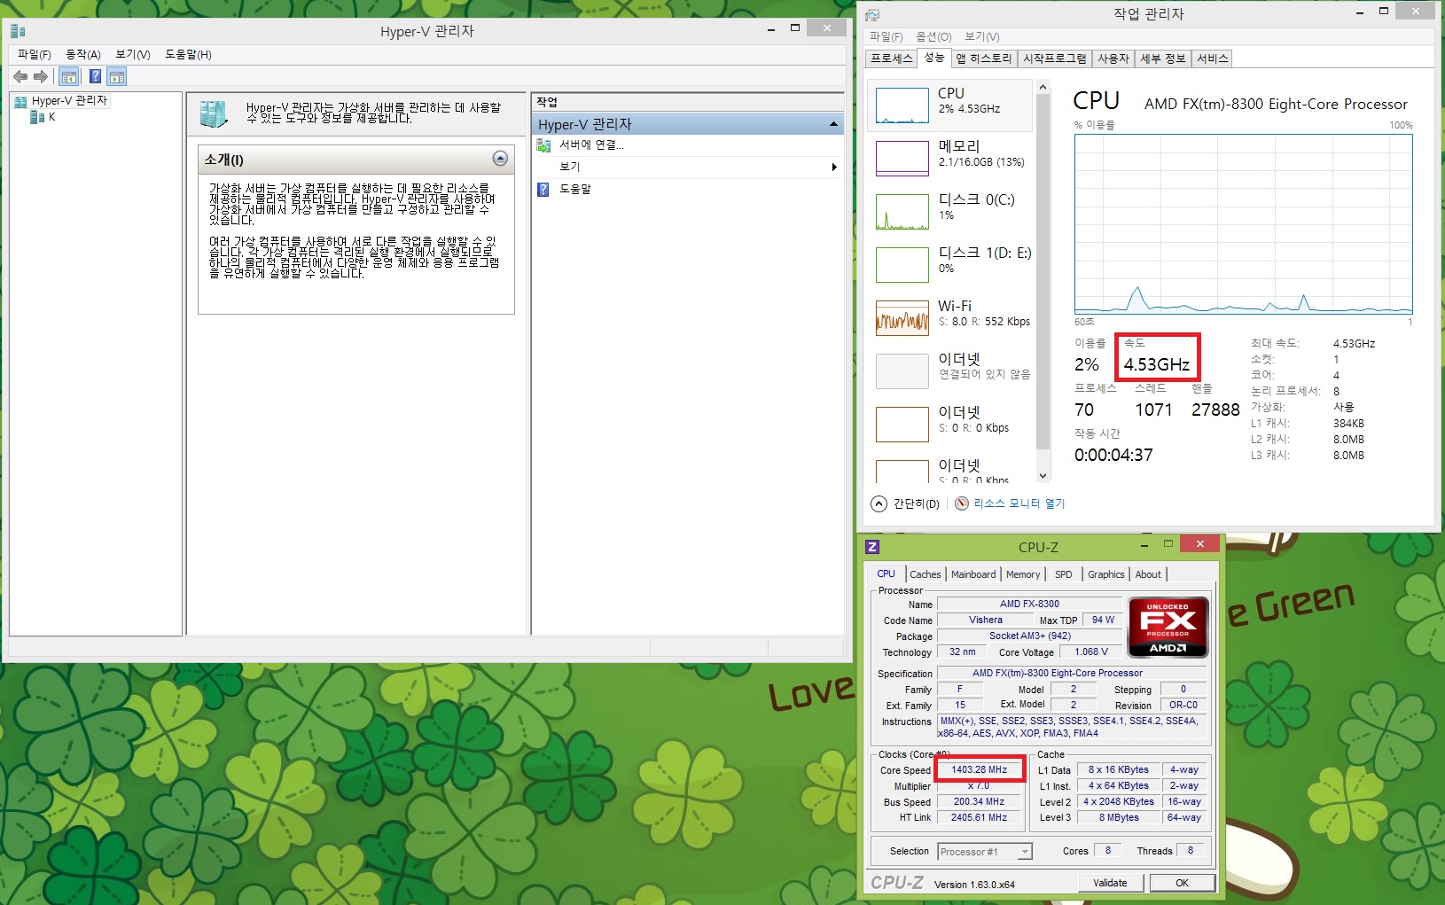This screenshot has width=1445, height=905.
Task: Switch to 사용자 tab
Action: pos(1113,59)
